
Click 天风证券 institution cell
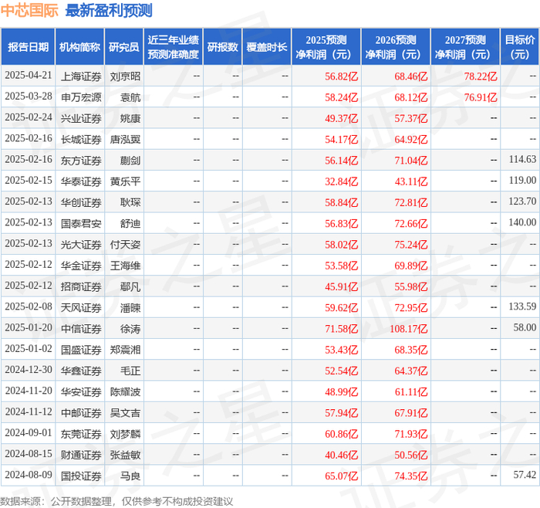[81, 307]
